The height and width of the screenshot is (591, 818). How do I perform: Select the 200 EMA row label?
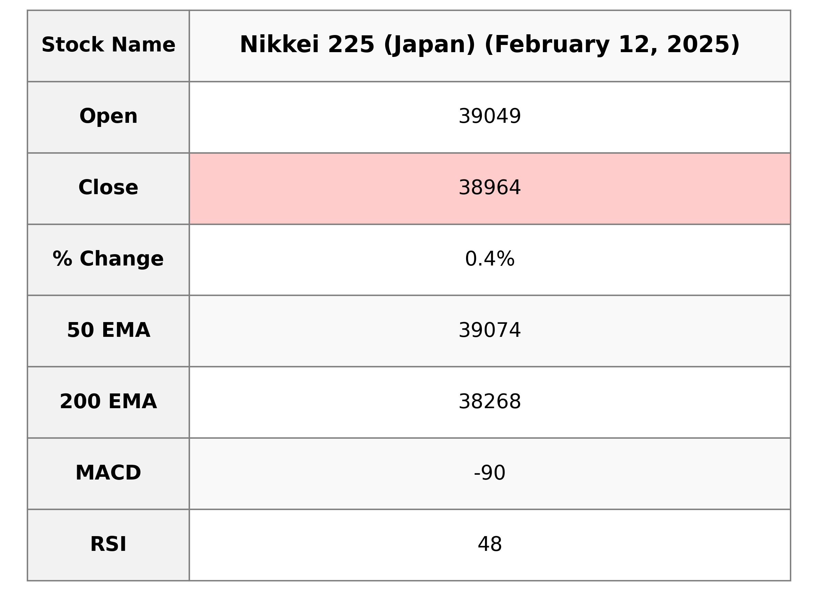[108, 402]
